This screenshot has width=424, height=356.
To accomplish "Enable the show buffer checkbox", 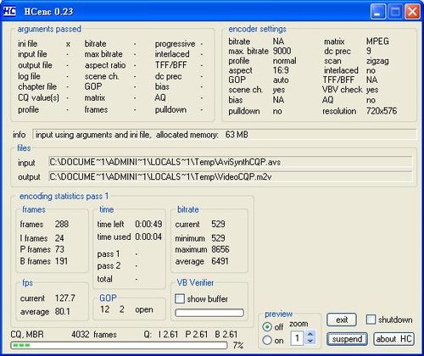I will pyautogui.click(x=180, y=298).
